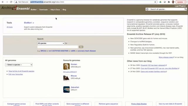
Task: Click Edit your favourites link
Action: [16, 74]
